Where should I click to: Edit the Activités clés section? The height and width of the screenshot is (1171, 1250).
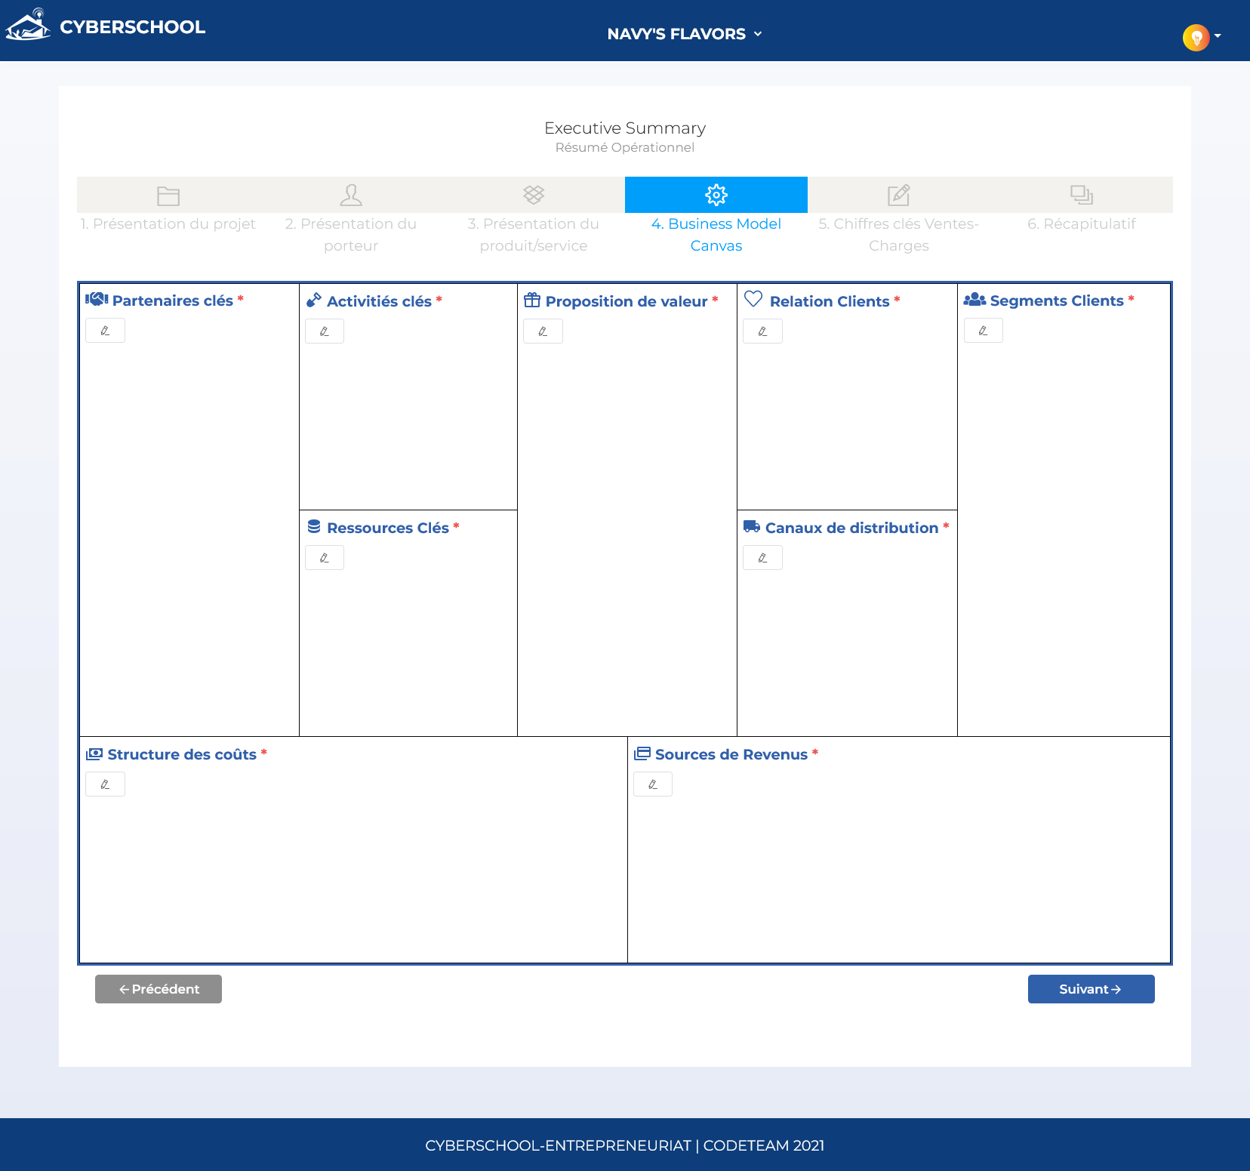325,331
